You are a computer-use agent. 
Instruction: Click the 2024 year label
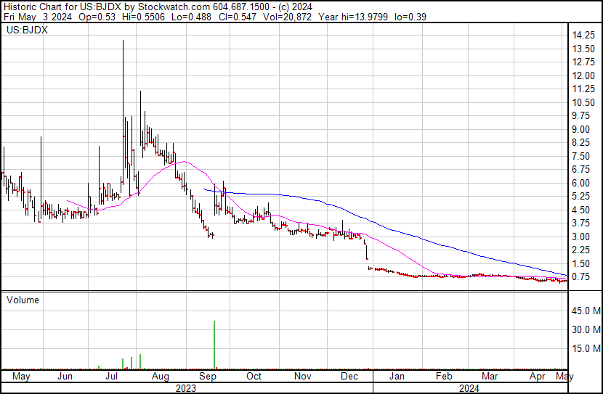pyautogui.click(x=469, y=387)
